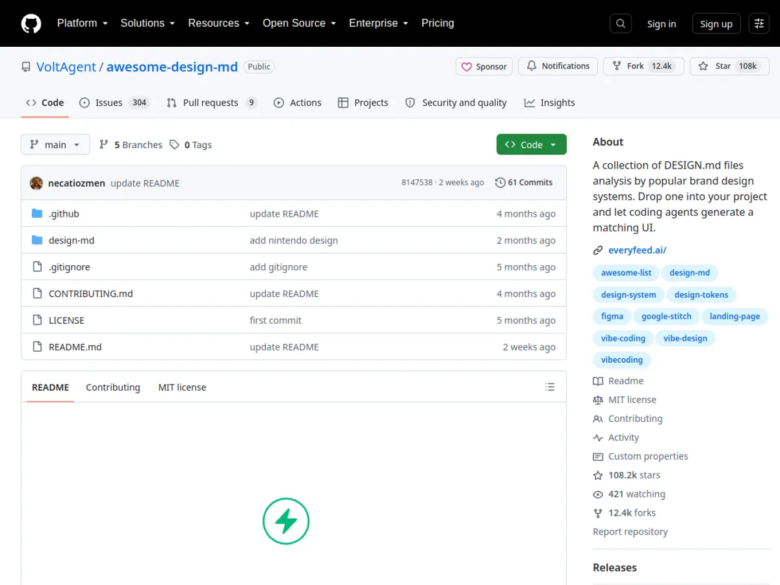This screenshot has height=585, width=780.
Task: Click the MIT license scale icon in About
Action: [x=598, y=400]
